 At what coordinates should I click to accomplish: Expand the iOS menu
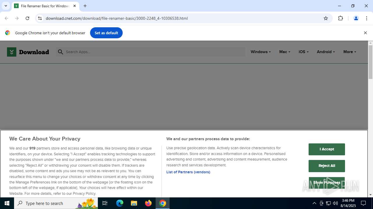click(303, 52)
